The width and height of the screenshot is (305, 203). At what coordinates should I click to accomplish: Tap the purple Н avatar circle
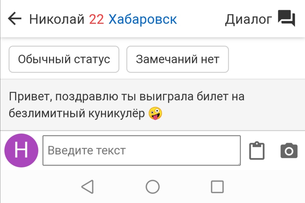[21, 150]
